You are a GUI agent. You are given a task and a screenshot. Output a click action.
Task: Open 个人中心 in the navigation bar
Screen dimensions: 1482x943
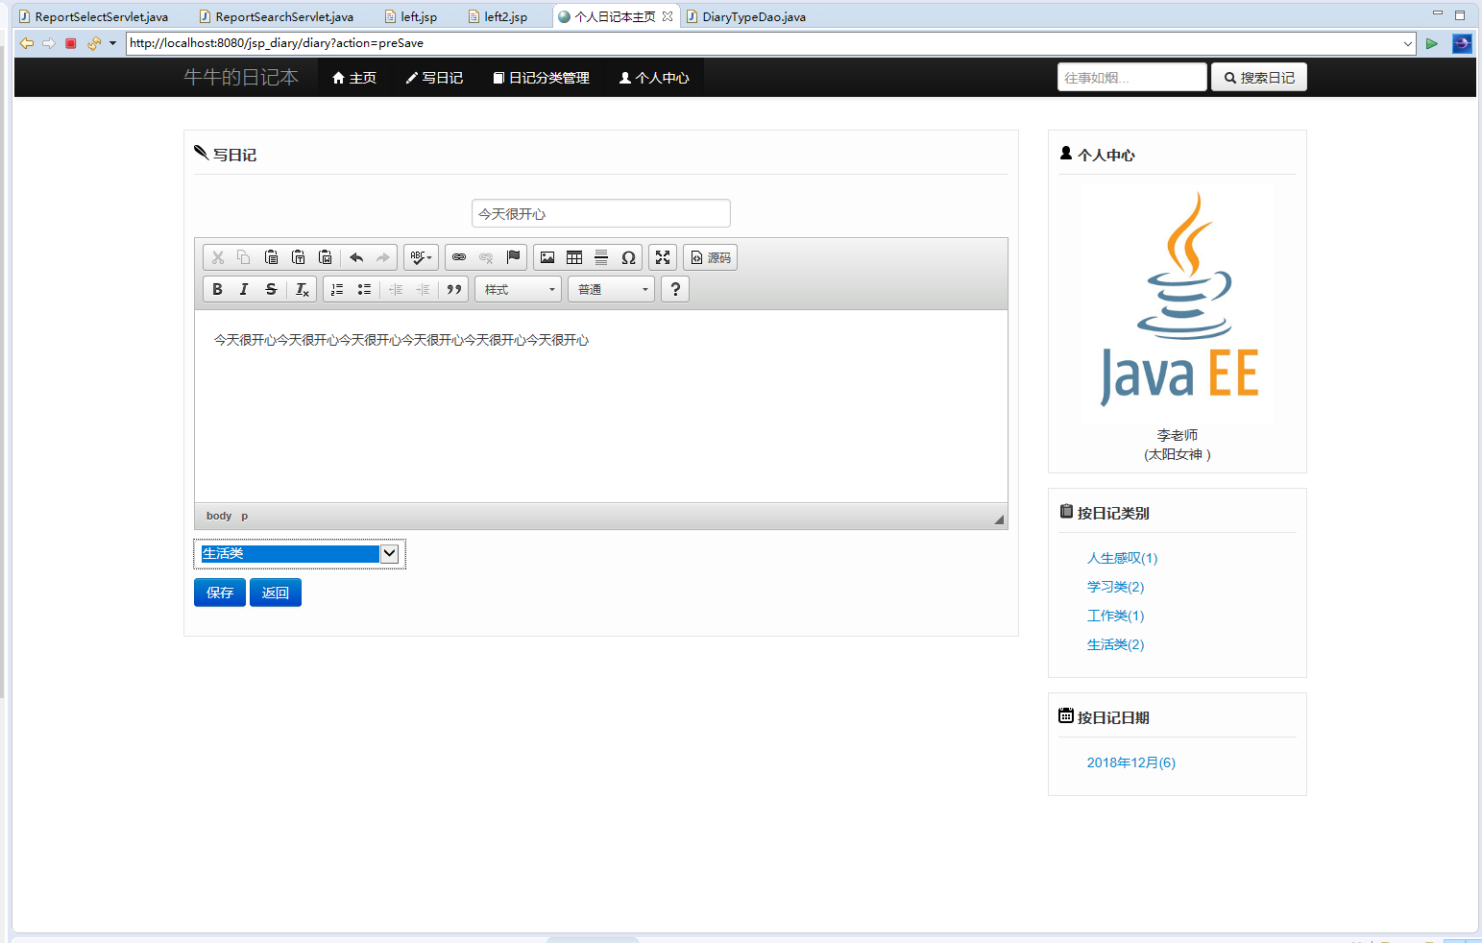click(x=654, y=78)
